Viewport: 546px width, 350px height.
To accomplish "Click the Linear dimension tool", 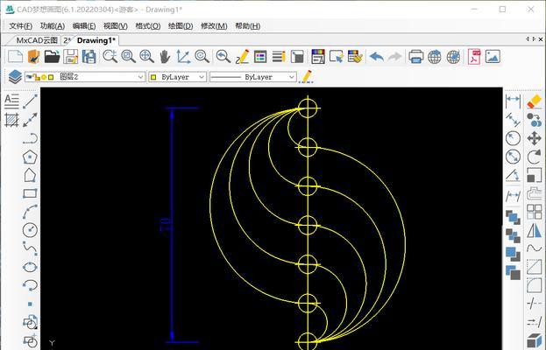I will pyautogui.click(x=513, y=100).
